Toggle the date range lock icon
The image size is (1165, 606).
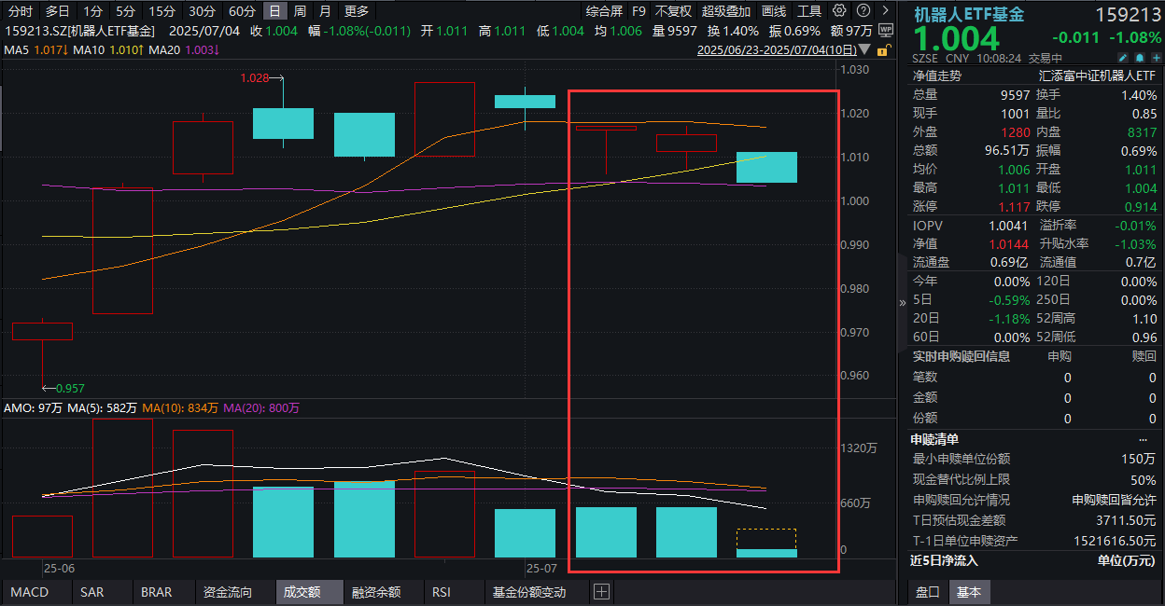click(882, 49)
